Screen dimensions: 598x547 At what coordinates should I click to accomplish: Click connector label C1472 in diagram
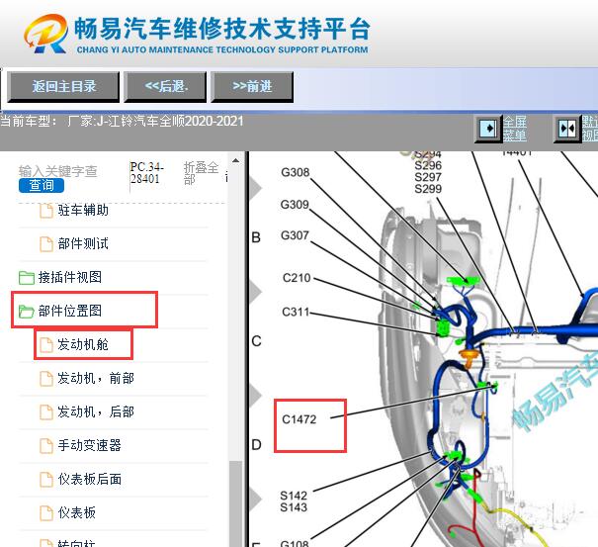[299, 419]
